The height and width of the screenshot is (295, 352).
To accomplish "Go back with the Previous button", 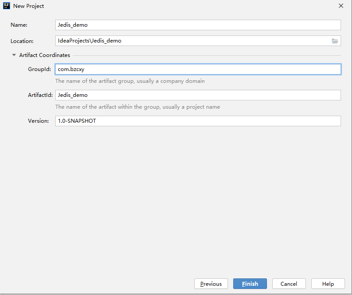I will [211, 284].
